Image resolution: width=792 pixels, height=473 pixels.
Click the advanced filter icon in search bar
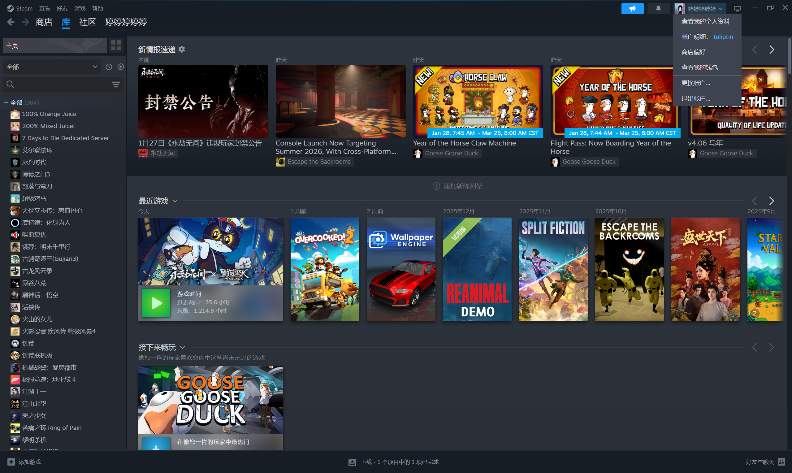tap(116, 85)
